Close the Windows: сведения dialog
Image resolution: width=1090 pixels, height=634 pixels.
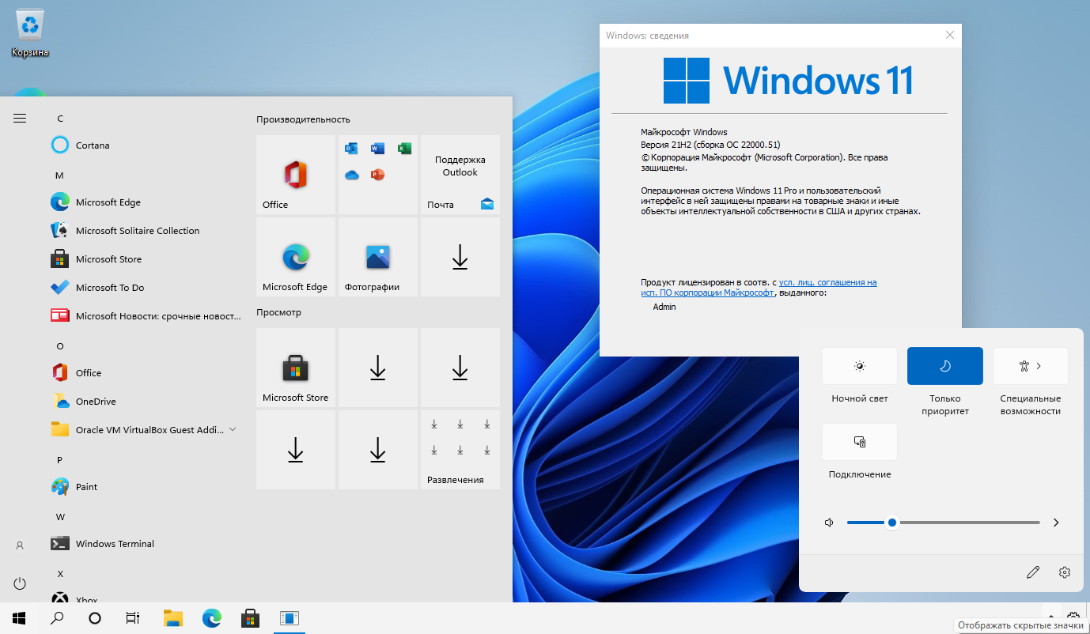click(x=950, y=35)
